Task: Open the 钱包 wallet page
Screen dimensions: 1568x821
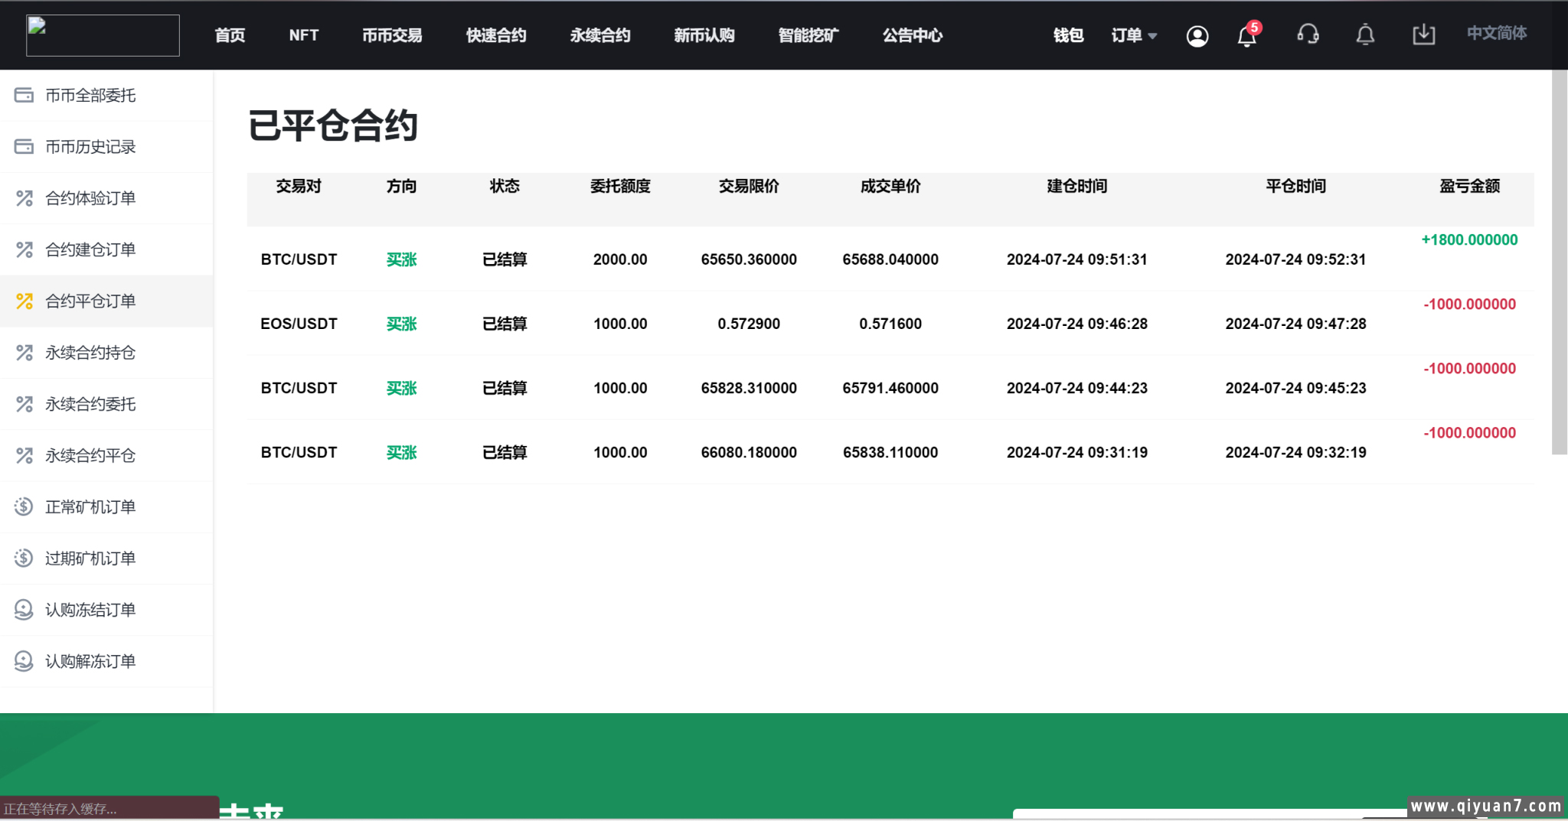Action: tap(1068, 34)
